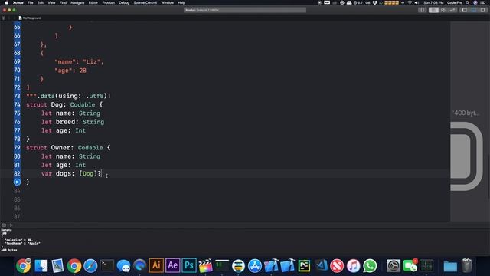Viewport: 490px width, 276px height.
Task: Click 'breed' property name
Action: 66,122
